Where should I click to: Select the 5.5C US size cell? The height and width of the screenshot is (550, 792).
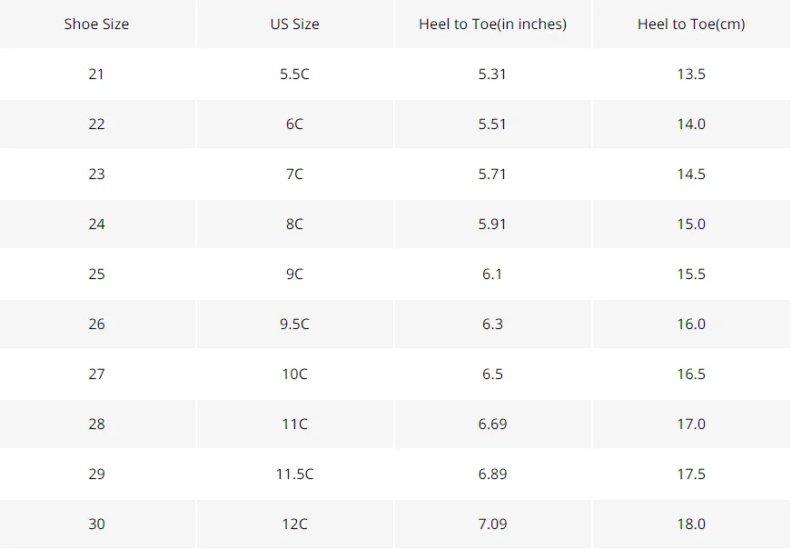295,74
